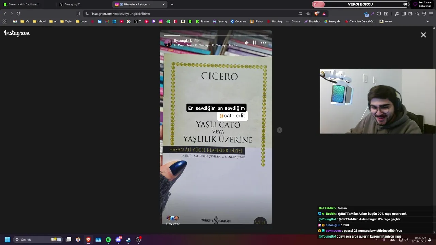Open ffyoungkick profile from story header

click(x=183, y=40)
